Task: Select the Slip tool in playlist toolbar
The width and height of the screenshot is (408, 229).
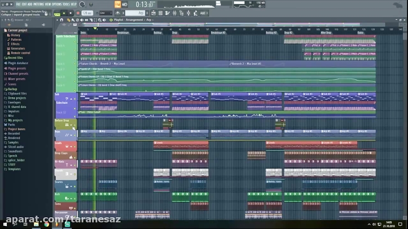Action: coord(87,20)
